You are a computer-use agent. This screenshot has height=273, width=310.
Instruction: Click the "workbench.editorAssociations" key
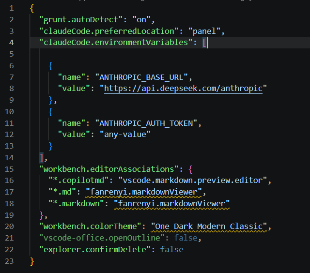tap(109, 169)
